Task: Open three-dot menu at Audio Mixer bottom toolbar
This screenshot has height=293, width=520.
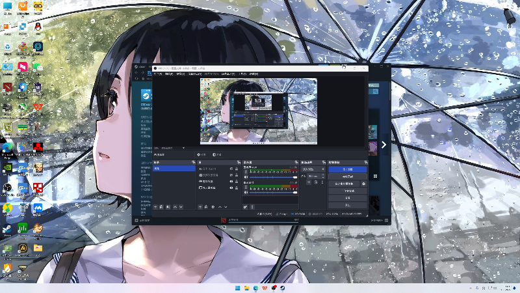Action: tap(252, 207)
